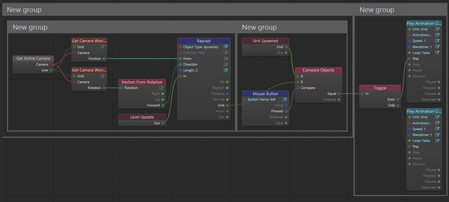
Task: Click the Position output port of camera node
Action: (104, 58)
